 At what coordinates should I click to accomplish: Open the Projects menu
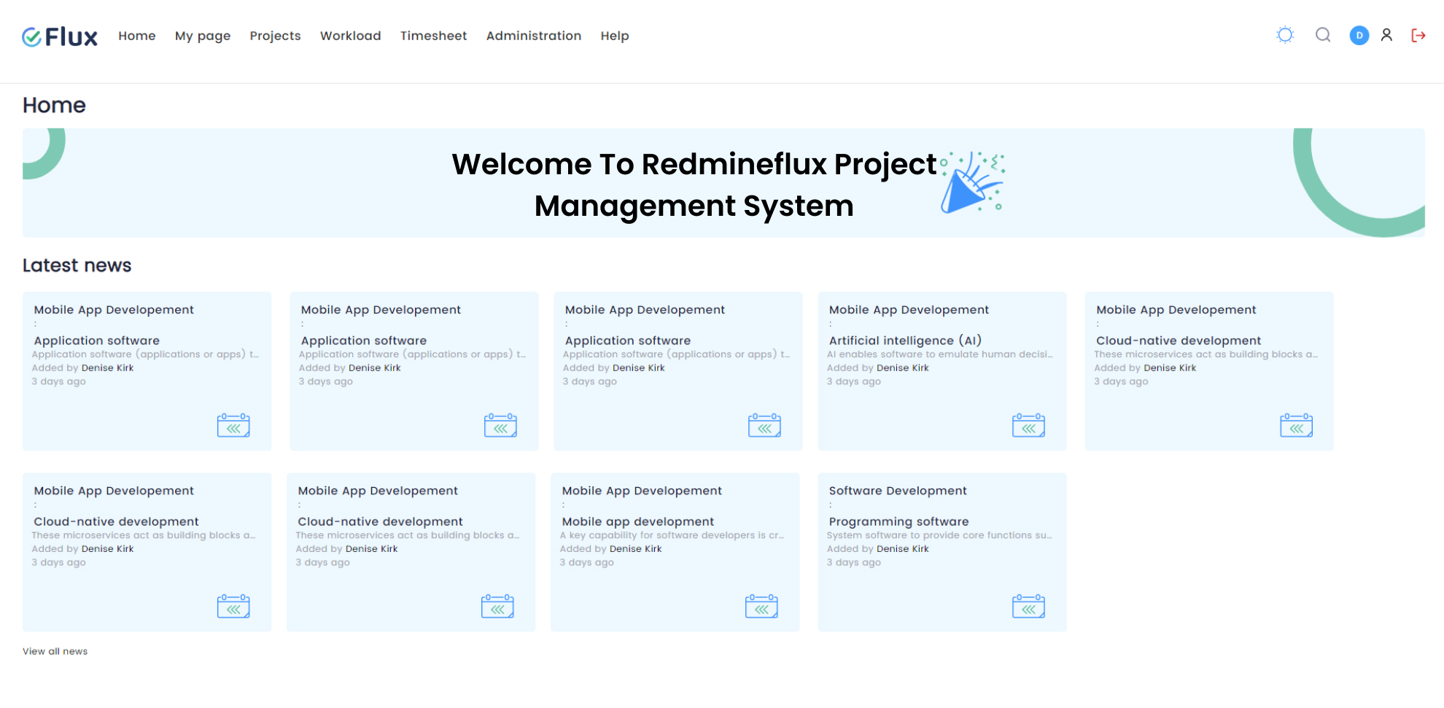pyautogui.click(x=275, y=36)
